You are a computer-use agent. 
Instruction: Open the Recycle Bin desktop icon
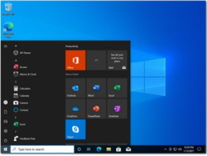[8, 9]
